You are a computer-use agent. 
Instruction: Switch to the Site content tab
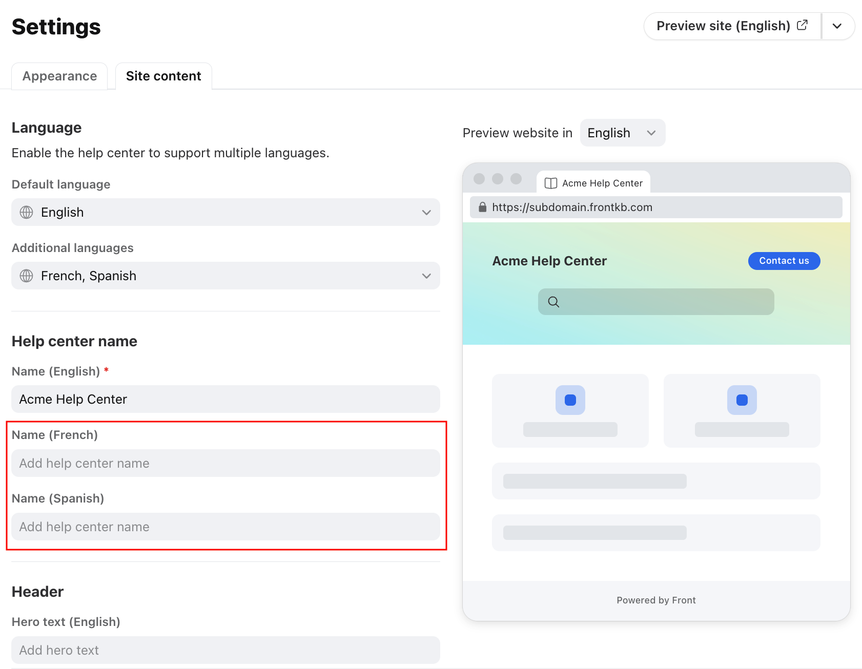point(163,76)
